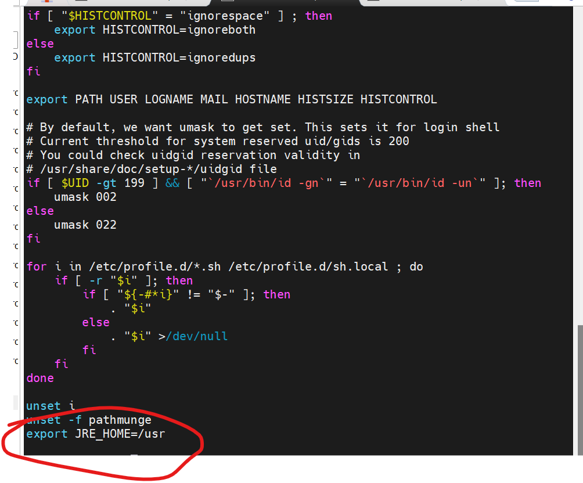Click the word 'pathmunge'
Image resolution: width=583 pixels, height=483 pixels.
click(x=120, y=420)
